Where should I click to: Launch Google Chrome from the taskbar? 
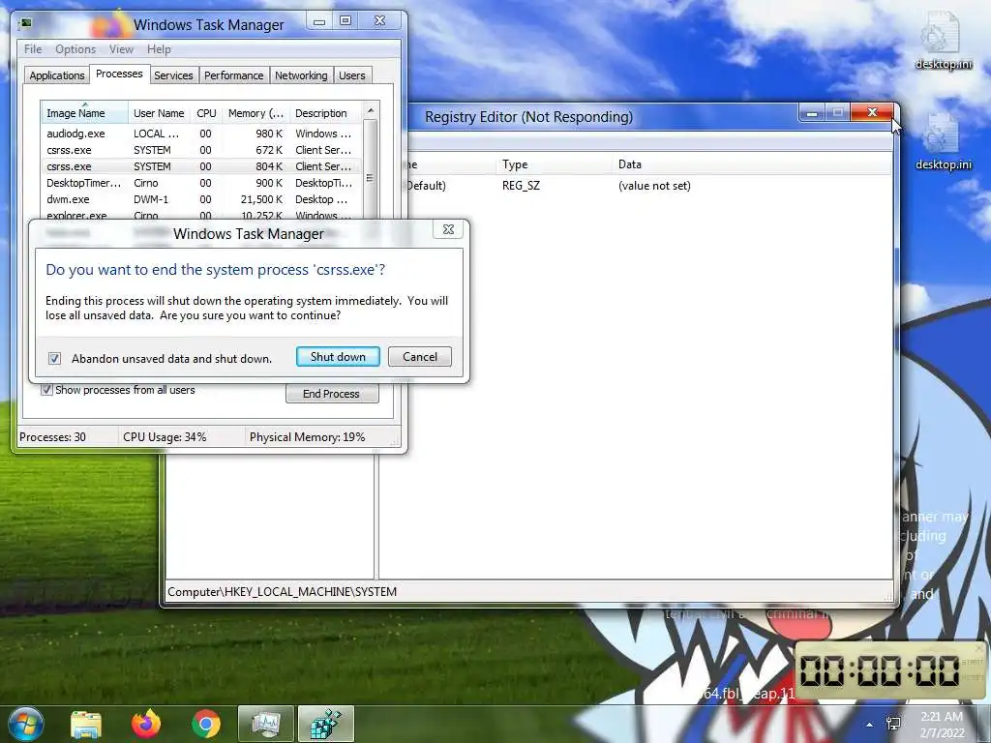[206, 724]
